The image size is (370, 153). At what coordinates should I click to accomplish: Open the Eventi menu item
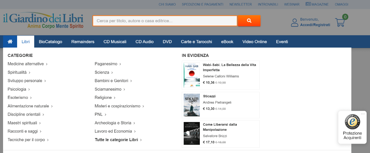point(282,42)
